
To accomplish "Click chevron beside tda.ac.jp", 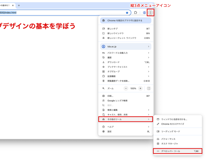I will click(149, 47).
